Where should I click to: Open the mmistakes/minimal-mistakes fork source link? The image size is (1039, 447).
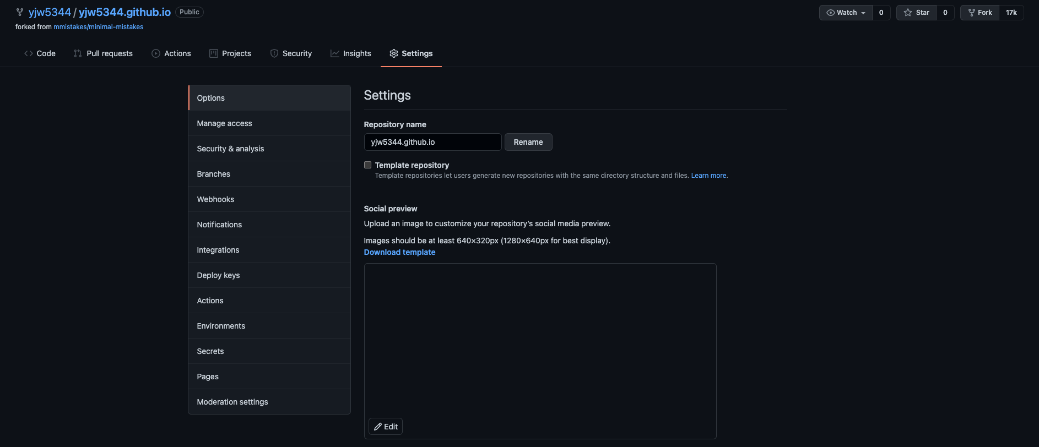pos(98,27)
